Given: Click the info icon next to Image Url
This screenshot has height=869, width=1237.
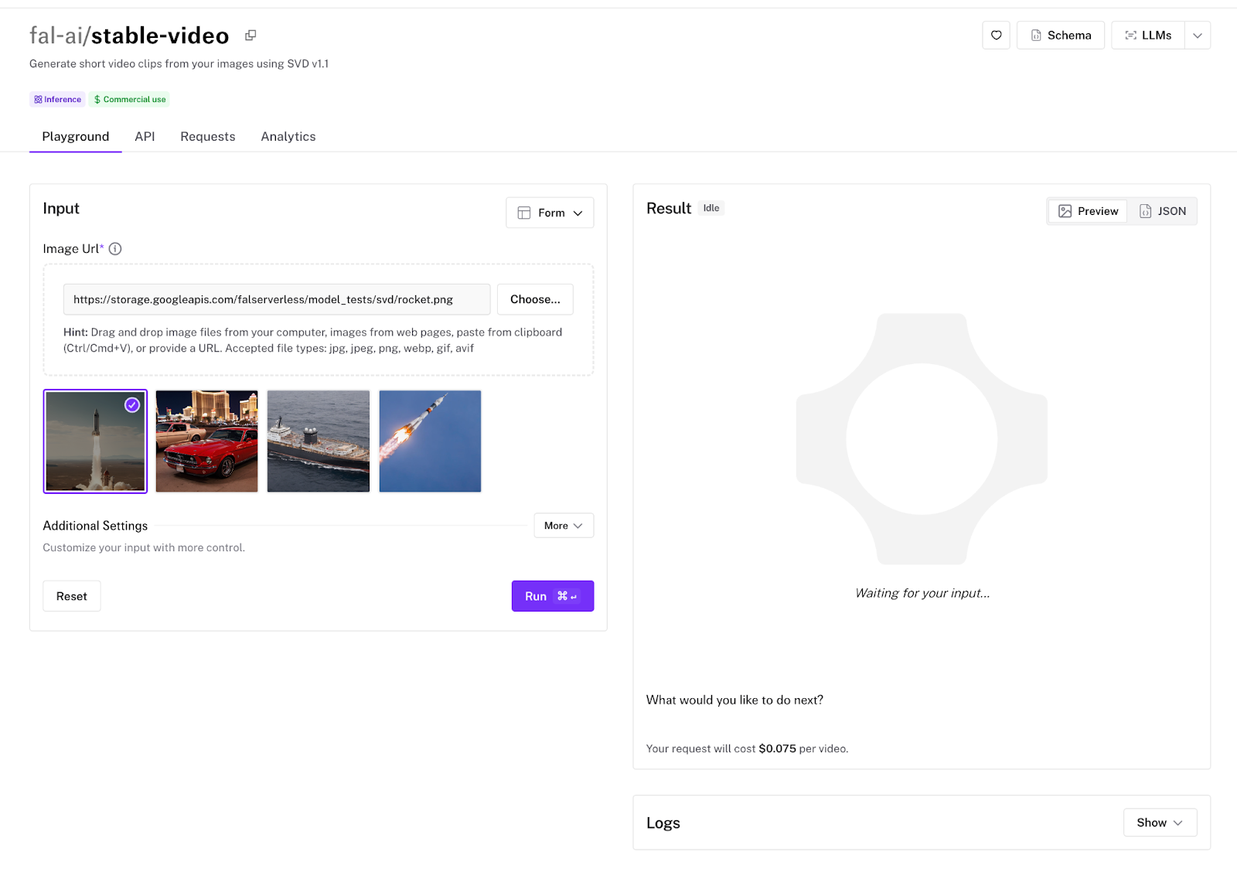Looking at the screenshot, I should pos(115,249).
